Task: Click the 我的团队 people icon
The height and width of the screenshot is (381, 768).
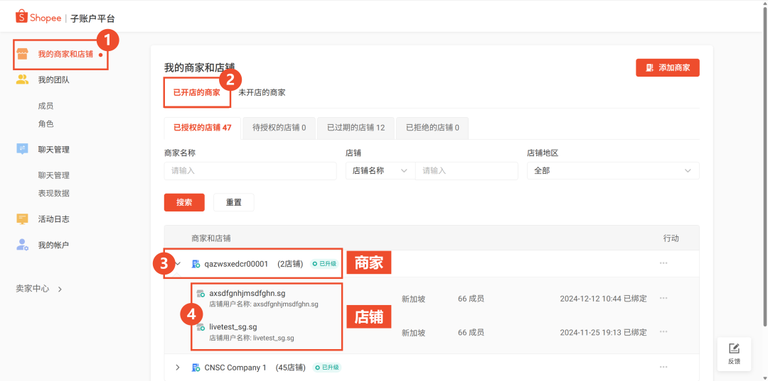Action: (x=22, y=79)
